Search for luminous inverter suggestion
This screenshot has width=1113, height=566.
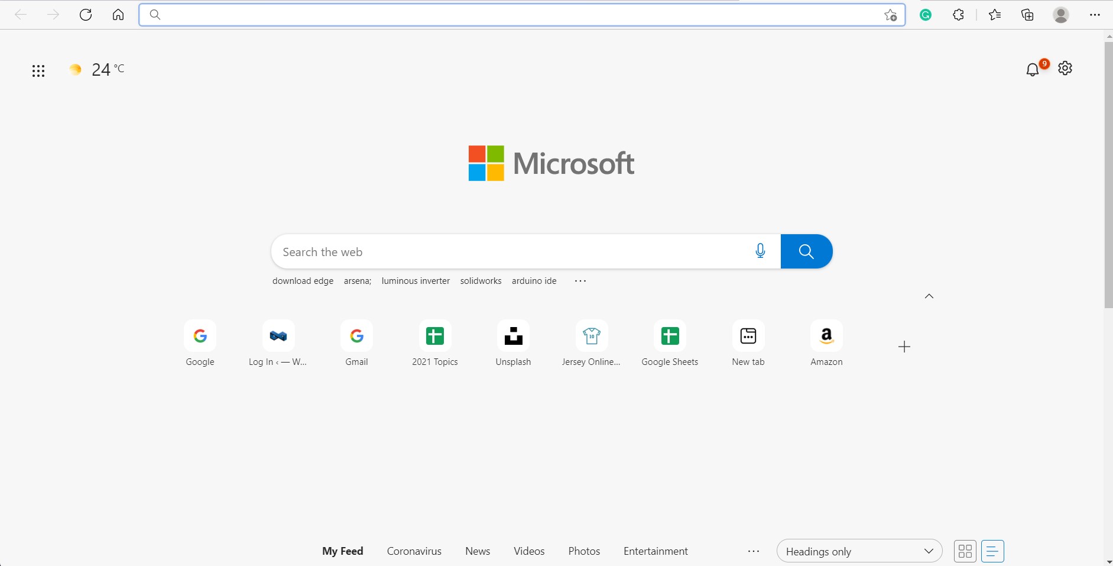coord(416,281)
